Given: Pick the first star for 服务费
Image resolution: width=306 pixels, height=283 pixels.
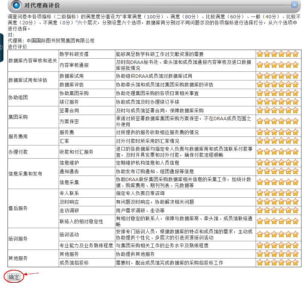Looking at the screenshot, I should click(x=260, y=132).
